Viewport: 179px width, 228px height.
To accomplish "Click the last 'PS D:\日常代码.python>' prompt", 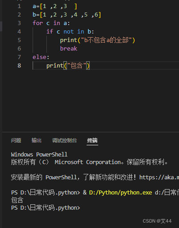I will point(46,208).
